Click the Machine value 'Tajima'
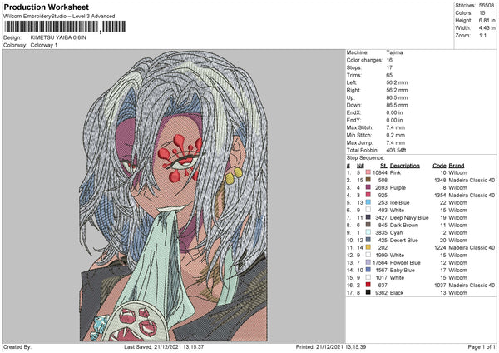Viewport: 499px width, 353px height. pyautogui.click(x=394, y=52)
